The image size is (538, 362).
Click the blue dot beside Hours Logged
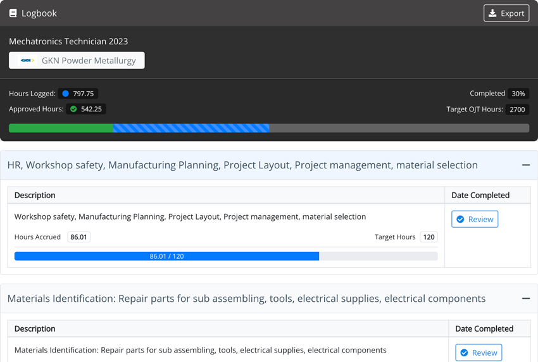point(65,94)
